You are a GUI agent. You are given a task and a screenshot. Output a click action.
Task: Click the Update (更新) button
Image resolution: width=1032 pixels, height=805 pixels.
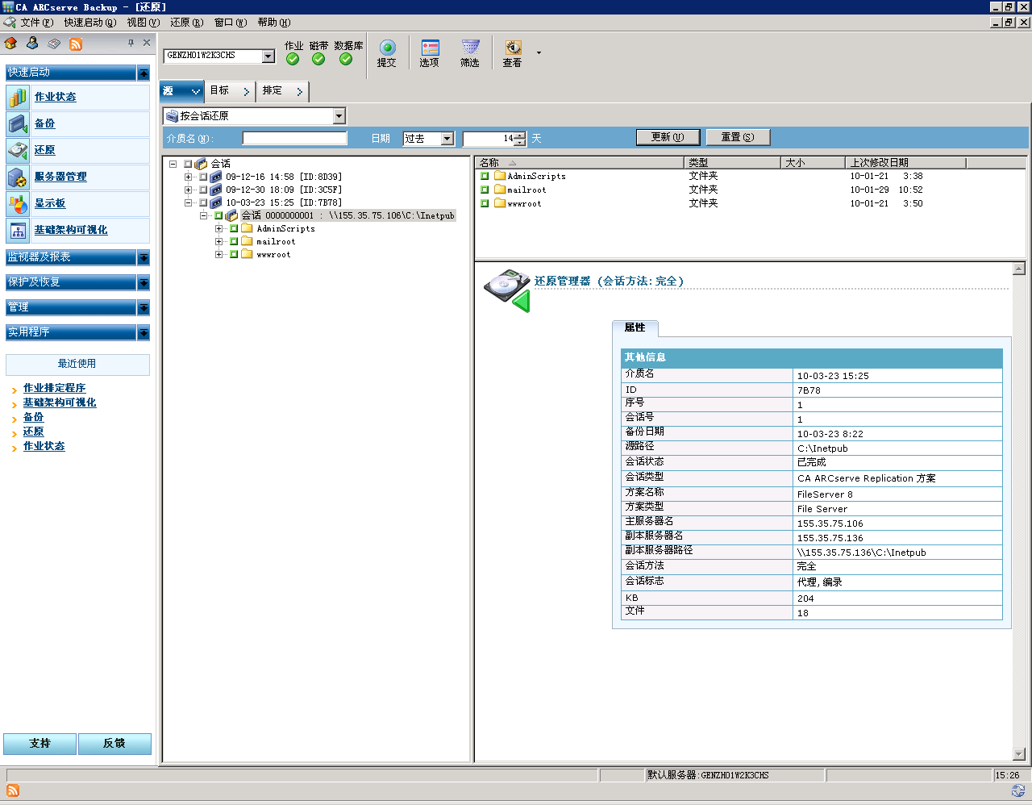click(667, 137)
